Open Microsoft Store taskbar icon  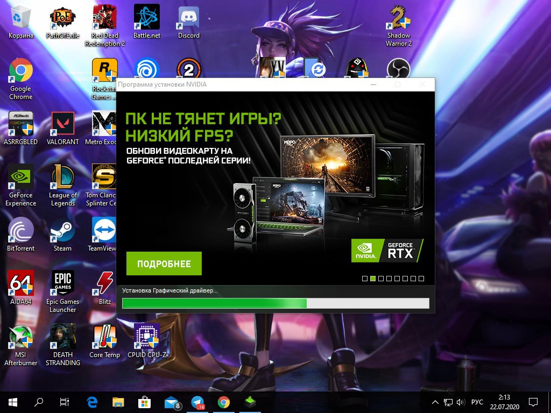144,402
